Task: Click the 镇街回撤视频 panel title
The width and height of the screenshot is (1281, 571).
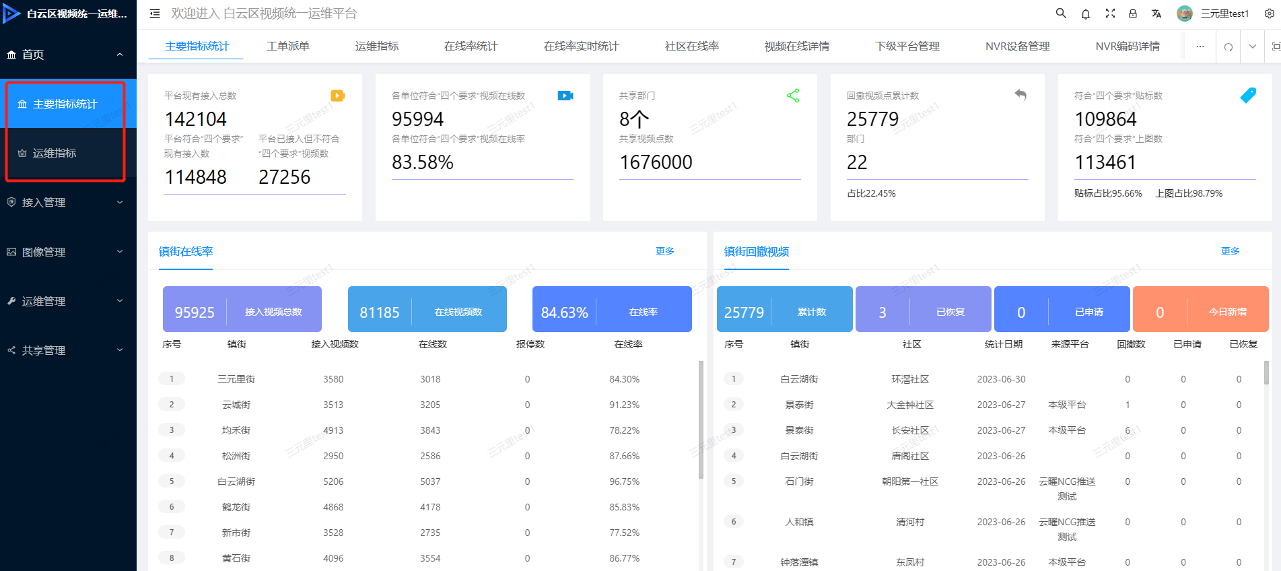Action: coord(757,251)
